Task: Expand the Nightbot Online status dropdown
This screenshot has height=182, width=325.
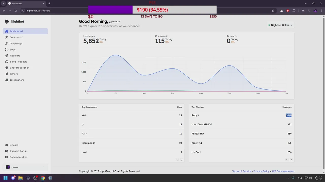Action: (280, 25)
